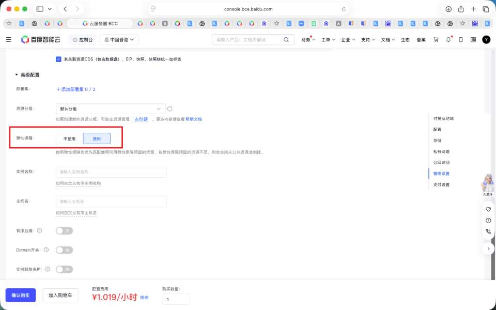This screenshot has width=496, height=310.
Task: Show help for 有序后缀
Action: coord(40,230)
